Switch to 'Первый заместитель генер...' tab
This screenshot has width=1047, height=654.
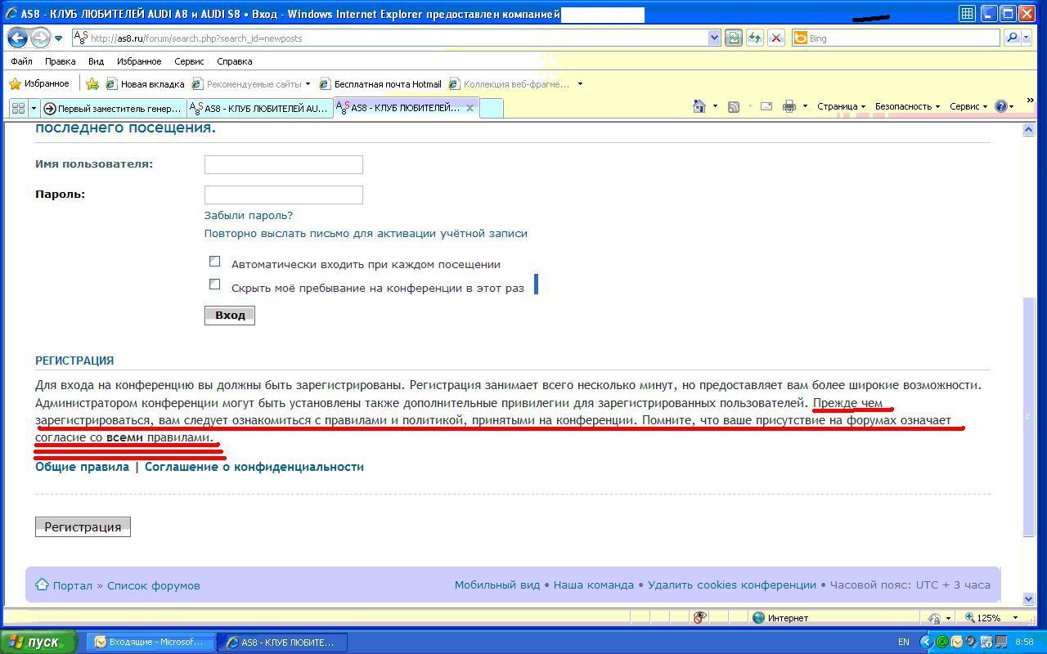(113, 108)
